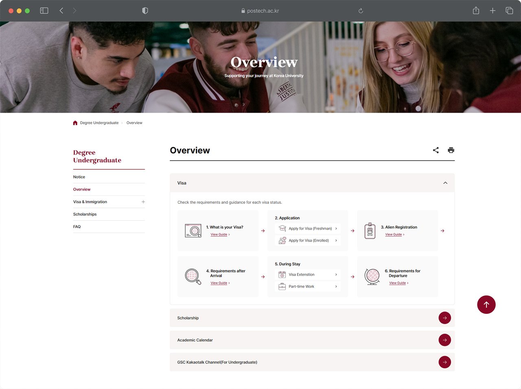The width and height of the screenshot is (521, 389).
Task: Expand the Visa & Immigration submenu plus
Action: click(x=143, y=202)
